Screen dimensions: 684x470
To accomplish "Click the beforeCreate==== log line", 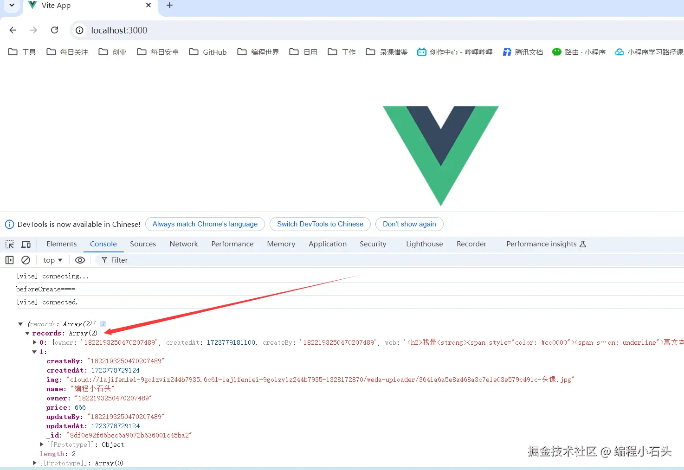I will point(46,289).
